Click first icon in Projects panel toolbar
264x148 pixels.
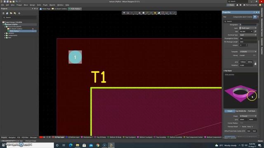click(3, 13)
